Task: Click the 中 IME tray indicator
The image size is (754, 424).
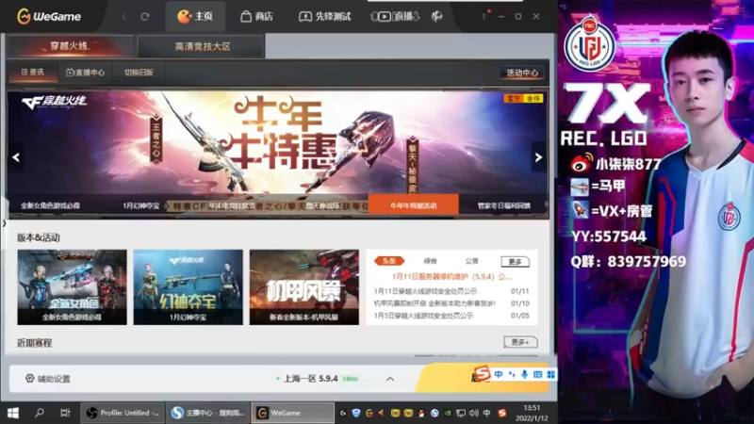Action: pos(486,413)
